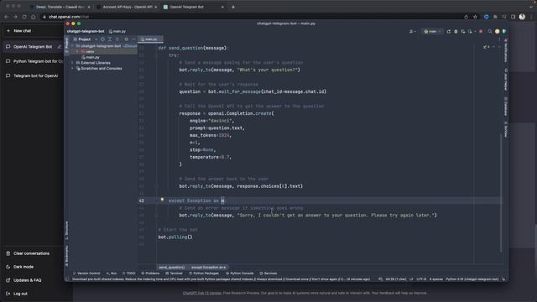Open the Structure side tab

(x=66, y=230)
